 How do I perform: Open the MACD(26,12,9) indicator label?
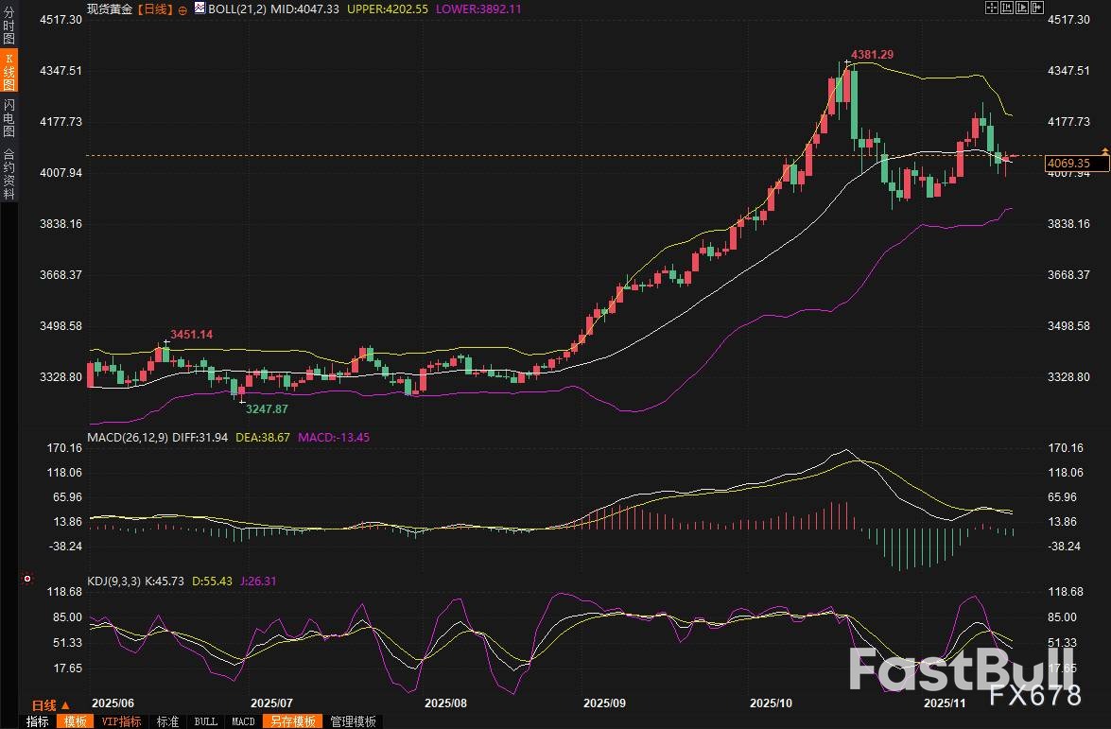coord(129,438)
